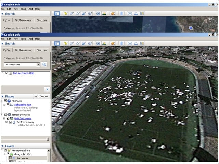Screen dimensions: 219x164
Task: Collapse Haiti Earthquake tree node
Action: [x=4, y=118]
